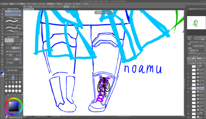Image resolution: width=206 pixels, height=119 pixels.
Task: Click the ブラシサイズ 0.50 value field
Action: click(x=17, y=44)
